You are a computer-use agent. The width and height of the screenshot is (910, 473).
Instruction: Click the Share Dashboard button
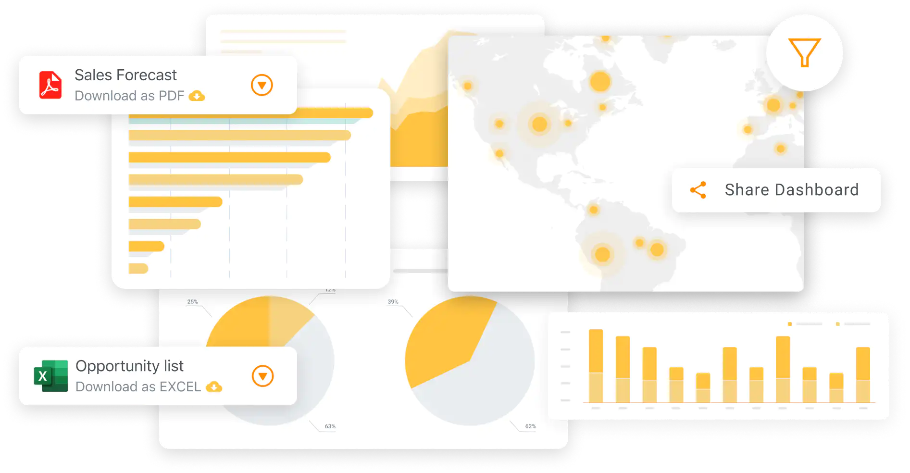click(x=776, y=190)
